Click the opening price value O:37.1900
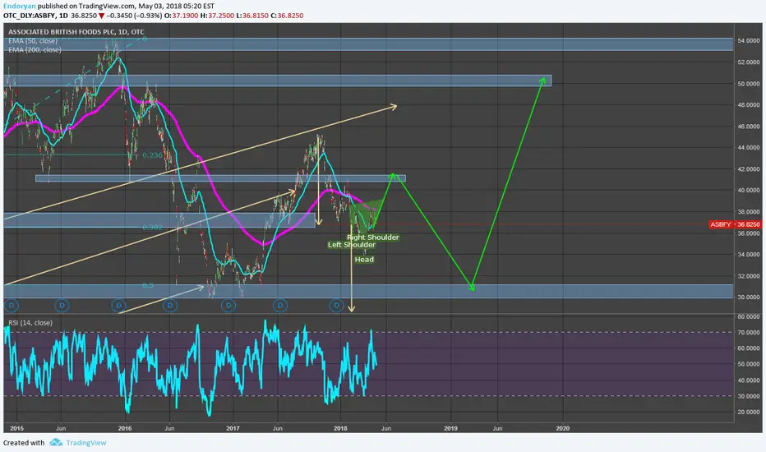The height and width of the screenshot is (452, 766). (x=182, y=16)
